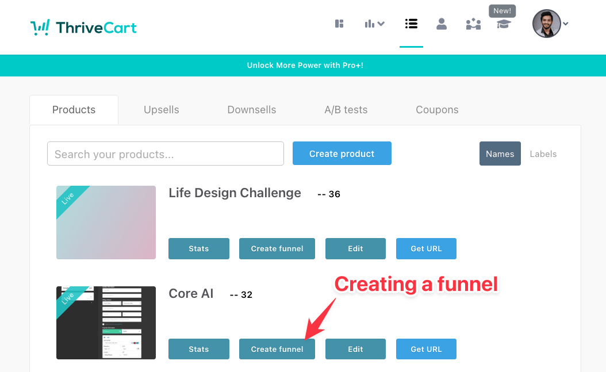Switch to the Products tab
Screen dimensions: 606x372
point(74,110)
